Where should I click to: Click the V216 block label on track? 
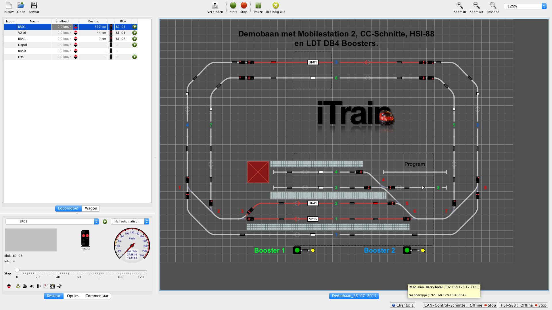pyautogui.click(x=313, y=219)
